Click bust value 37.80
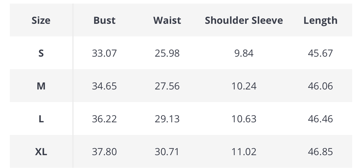Screen dimensions: 362x168 click(x=104, y=152)
